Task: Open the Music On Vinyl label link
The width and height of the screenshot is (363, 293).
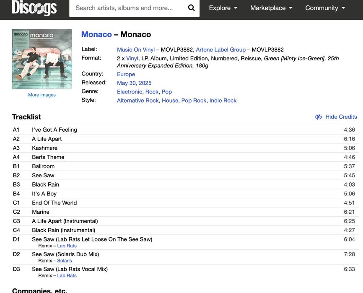Action: (x=136, y=49)
